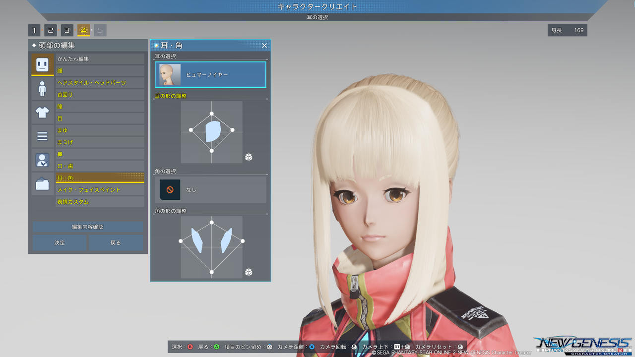Open the 目 eyes menu entry

click(100, 119)
